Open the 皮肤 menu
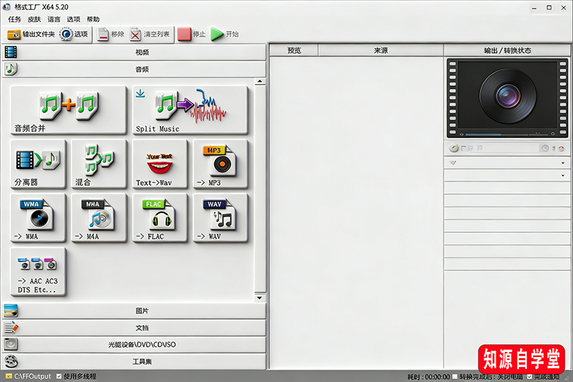This screenshot has height=382, width=573. (x=34, y=19)
